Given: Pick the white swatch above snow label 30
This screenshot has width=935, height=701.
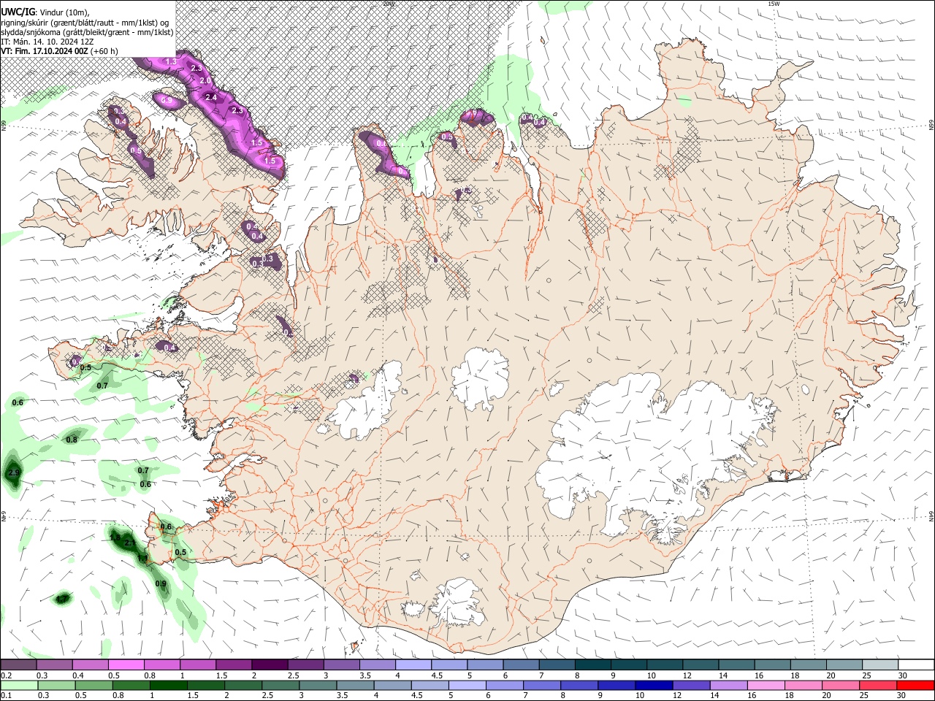Looking at the screenshot, I should click(x=915, y=665).
